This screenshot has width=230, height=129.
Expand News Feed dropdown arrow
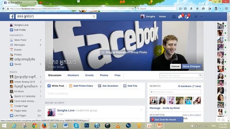tap(41, 40)
